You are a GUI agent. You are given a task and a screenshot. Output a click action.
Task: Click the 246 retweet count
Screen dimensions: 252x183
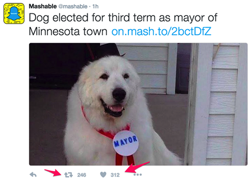click(82, 175)
